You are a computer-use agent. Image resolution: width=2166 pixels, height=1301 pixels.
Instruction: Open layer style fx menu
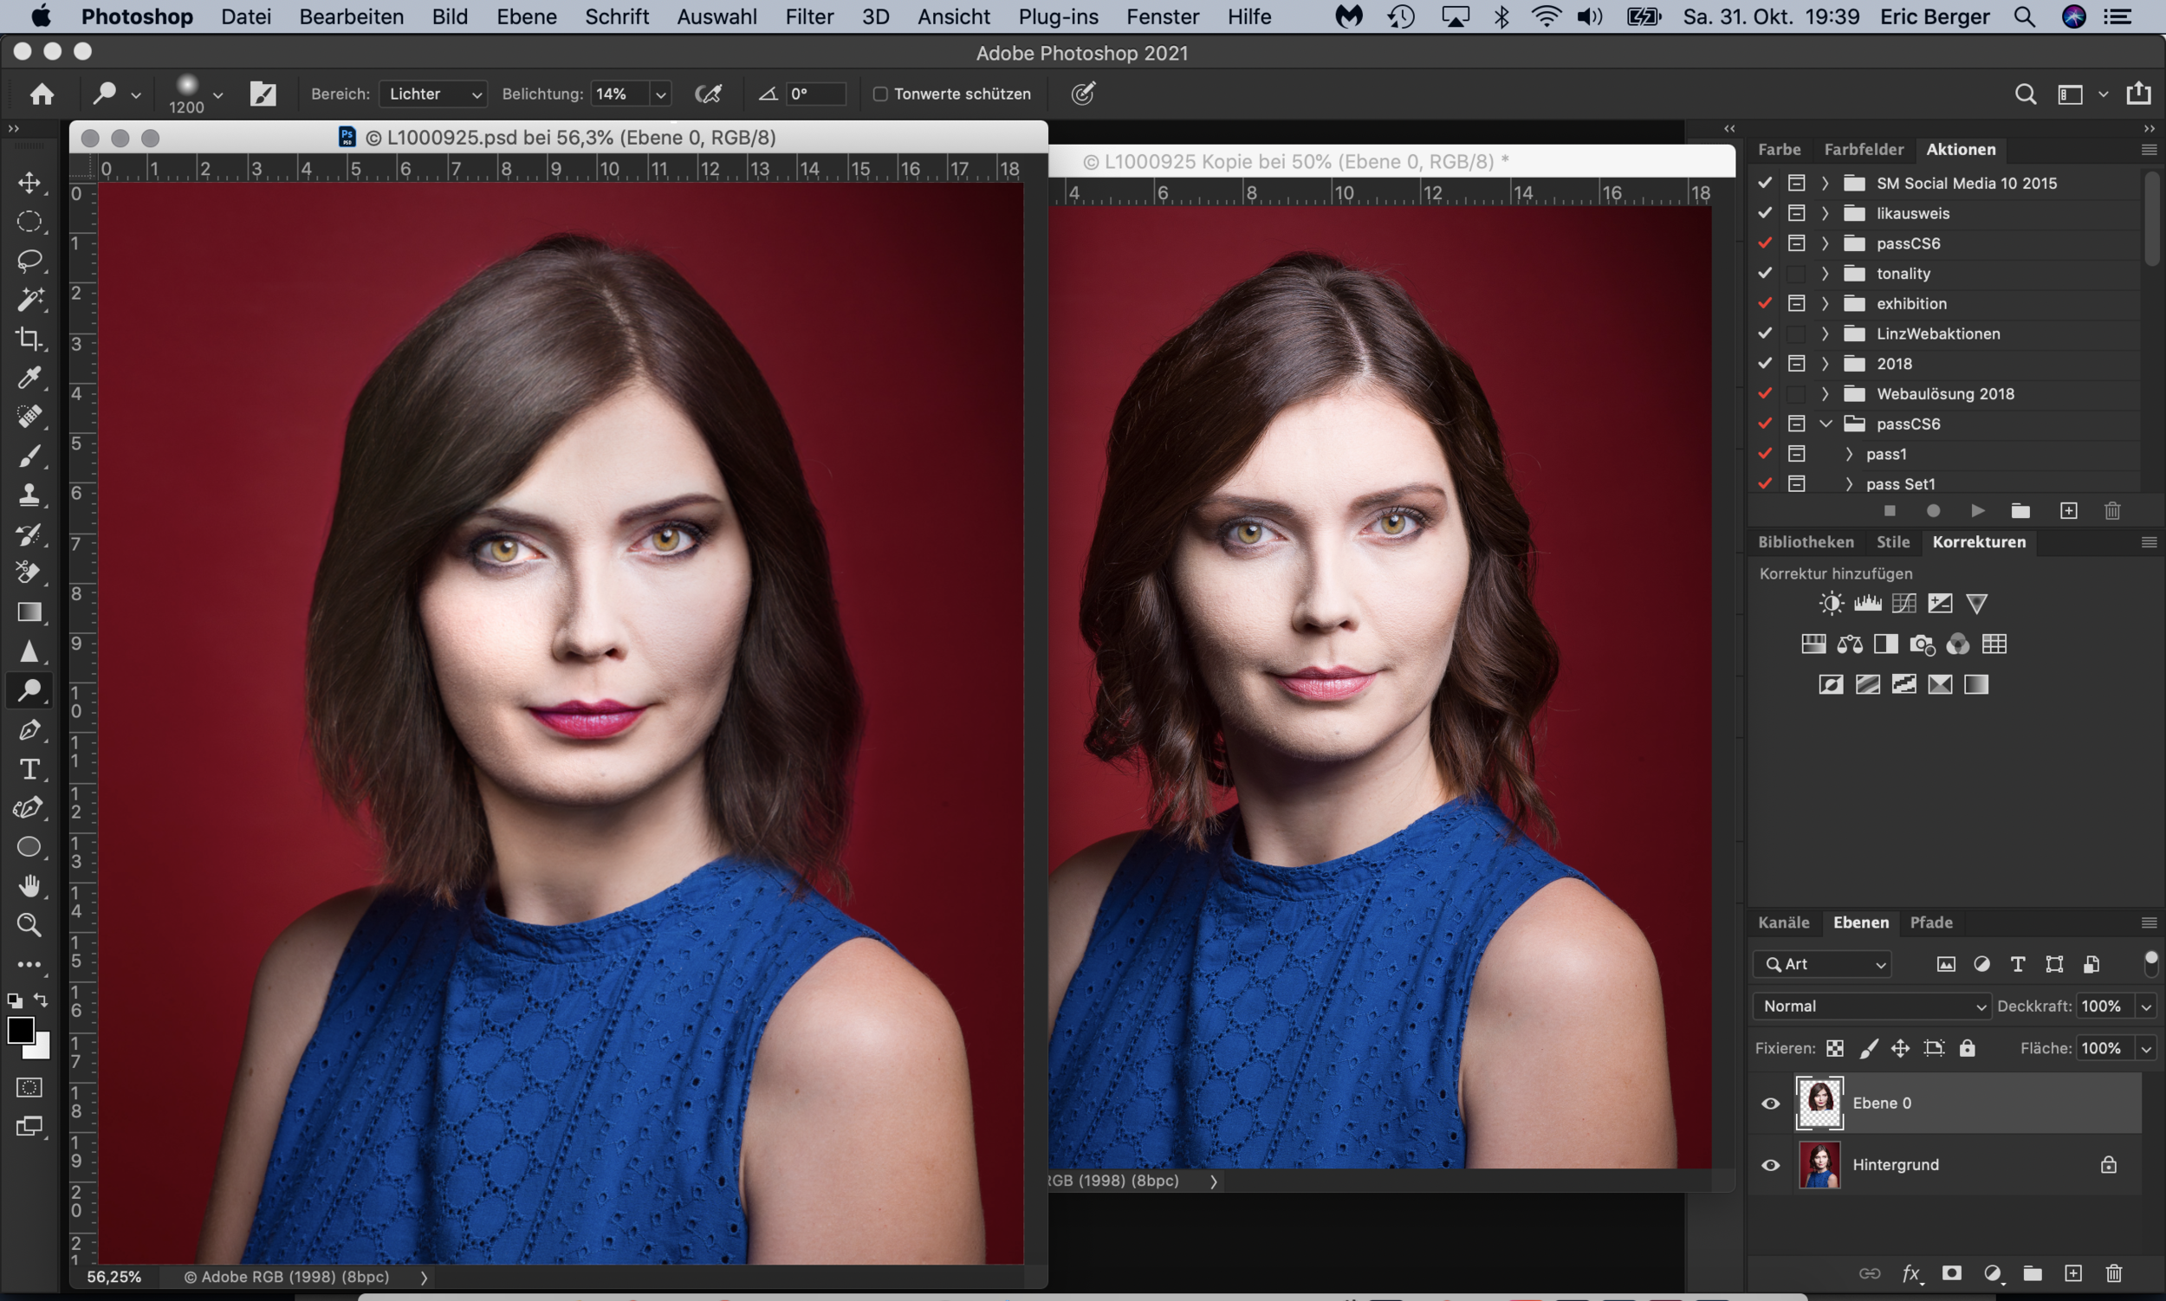click(x=1911, y=1273)
